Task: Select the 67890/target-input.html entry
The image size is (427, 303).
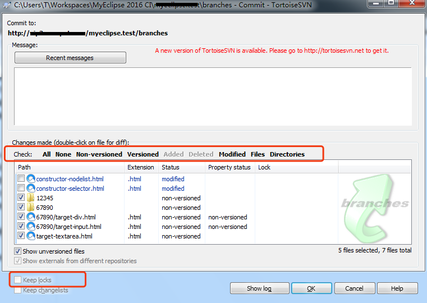Action: (68, 227)
